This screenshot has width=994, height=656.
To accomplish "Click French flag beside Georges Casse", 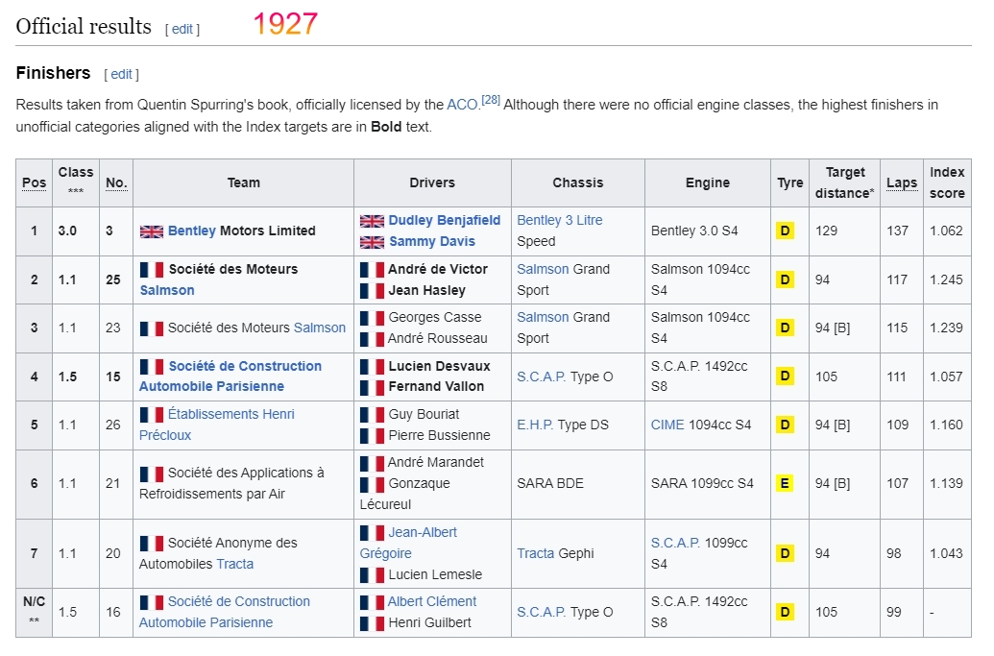I will (372, 318).
